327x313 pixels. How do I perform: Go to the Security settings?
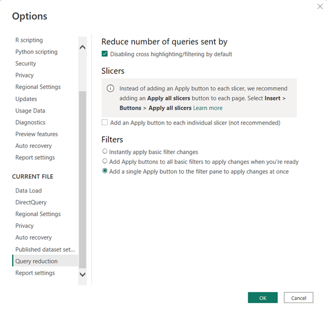(x=25, y=64)
